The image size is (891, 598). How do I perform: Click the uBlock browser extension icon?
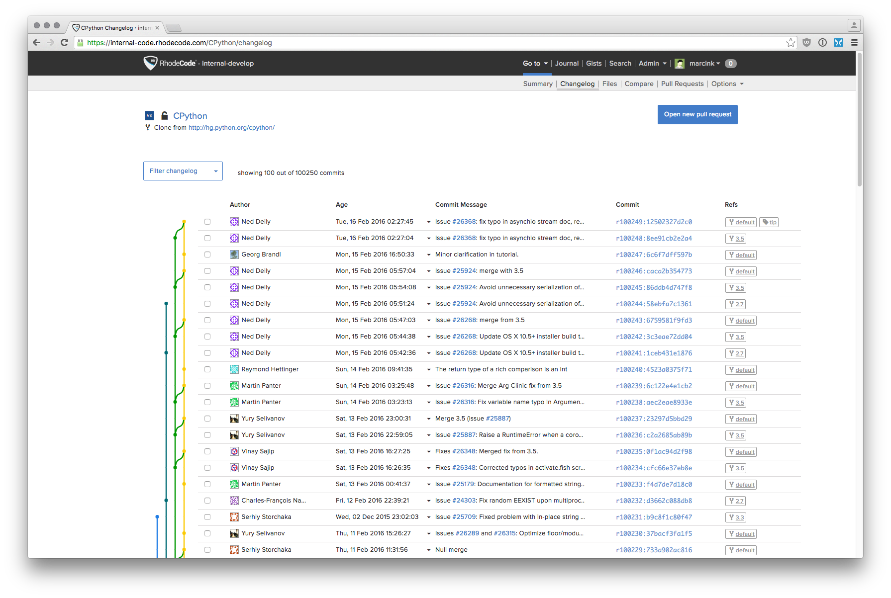coord(806,42)
